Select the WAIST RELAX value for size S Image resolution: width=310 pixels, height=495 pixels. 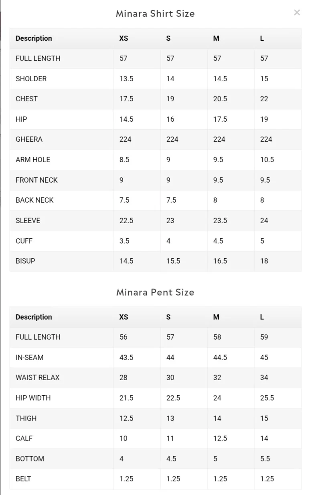pos(170,378)
